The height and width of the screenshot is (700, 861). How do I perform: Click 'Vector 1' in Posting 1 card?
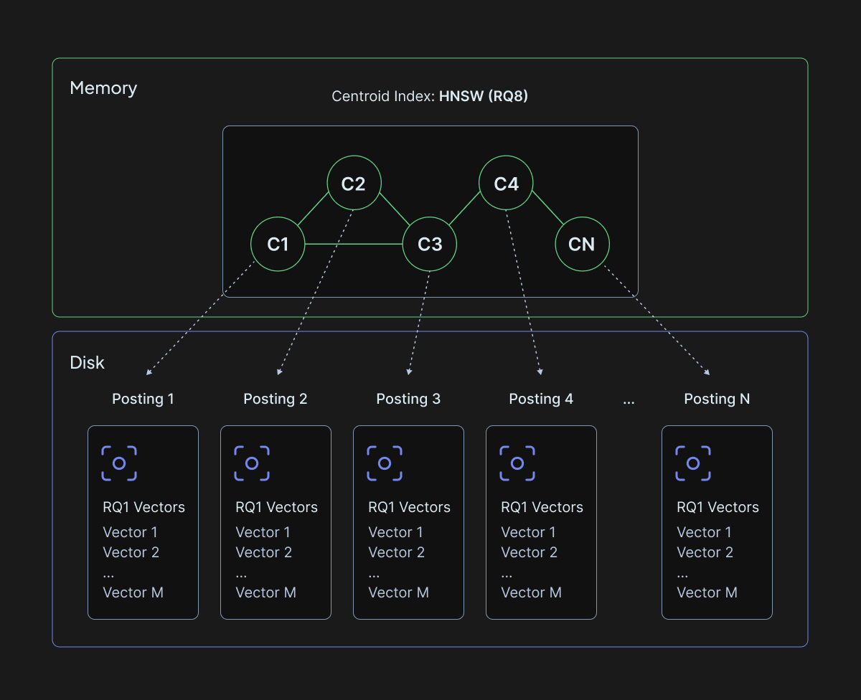[x=130, y=532]
